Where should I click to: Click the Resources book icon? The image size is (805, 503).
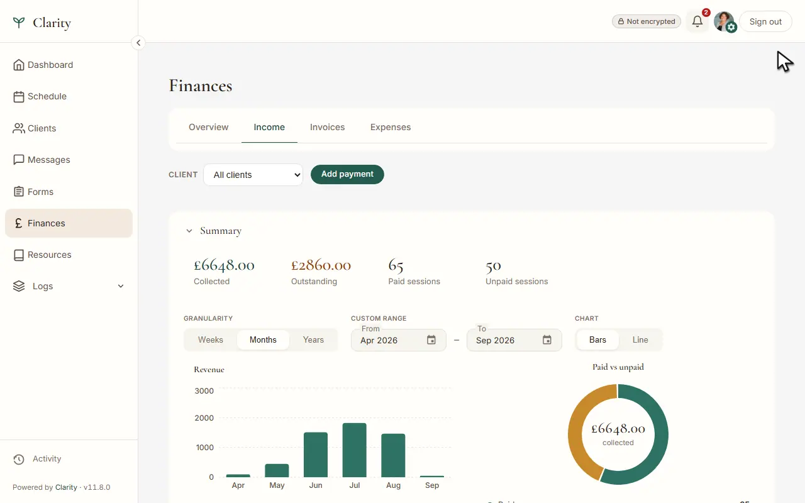pyautogui.click(x=19, y=255)
